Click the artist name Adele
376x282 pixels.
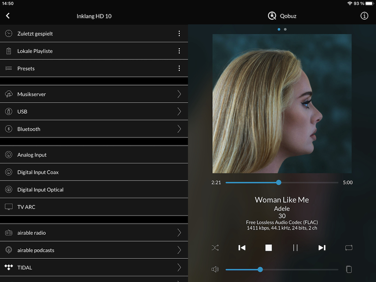click(x=282, y=209)
